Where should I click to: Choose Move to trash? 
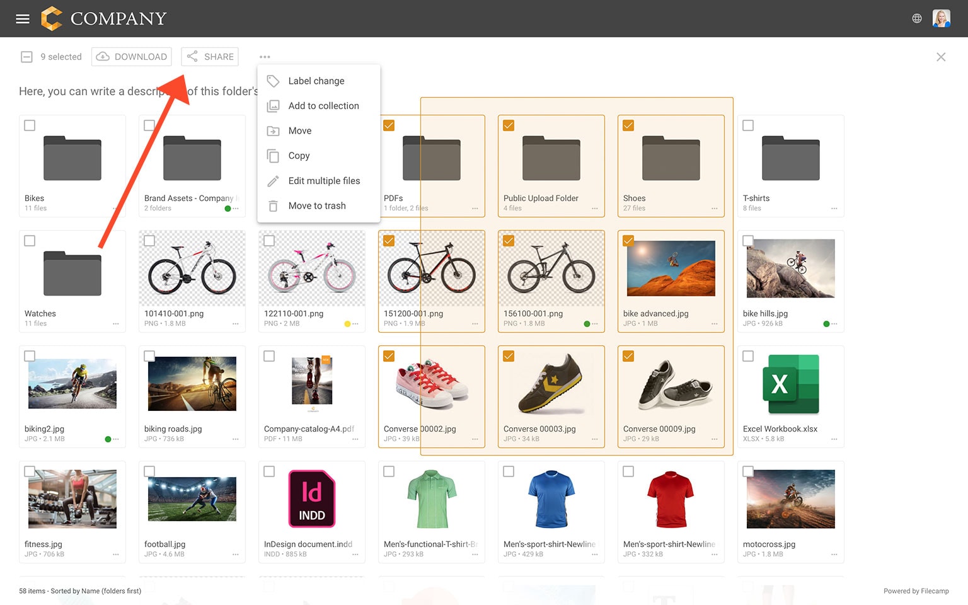[318, 206]
